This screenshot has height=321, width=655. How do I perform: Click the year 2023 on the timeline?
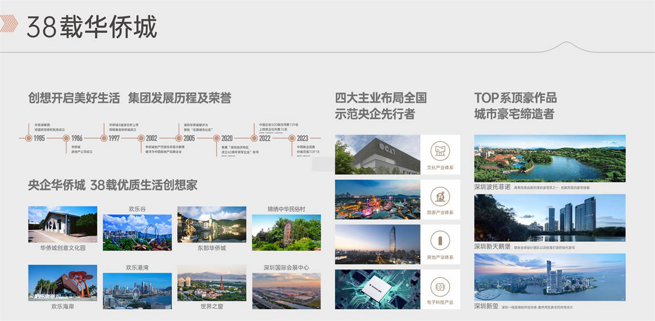click(x=302, y=138)
